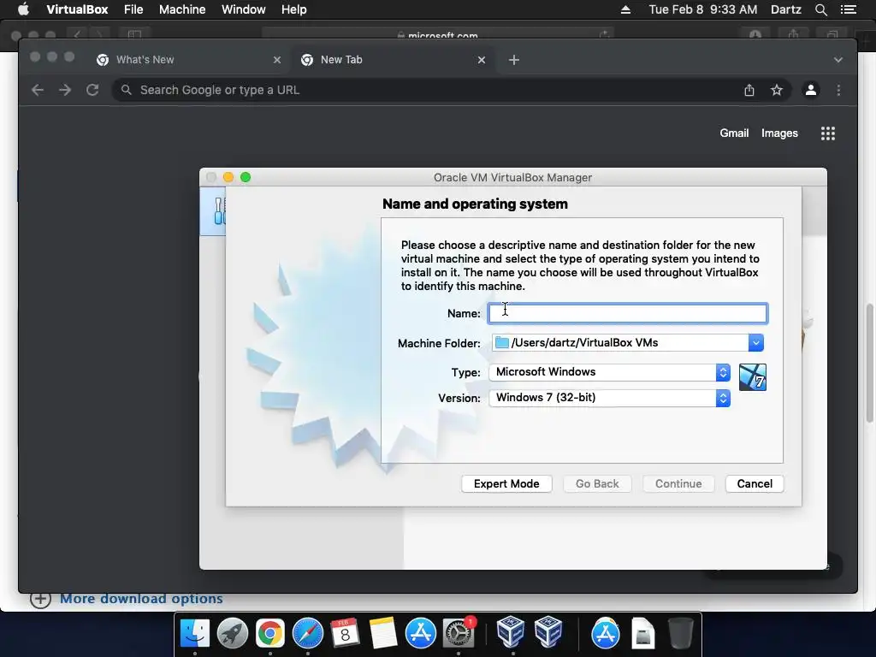Image resolution: width=876 pixels, height=657 pixels.
Task: Open the Notification Center list icon
Action: click(849, 9)
